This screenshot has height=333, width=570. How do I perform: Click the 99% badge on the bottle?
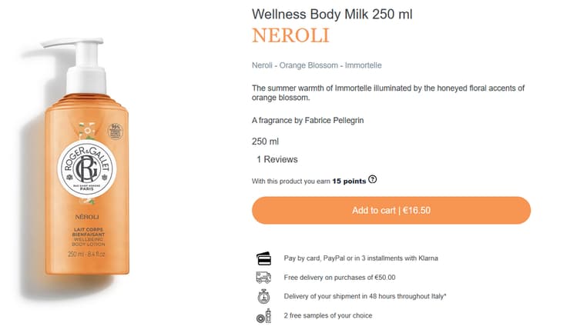pos(116,131)
